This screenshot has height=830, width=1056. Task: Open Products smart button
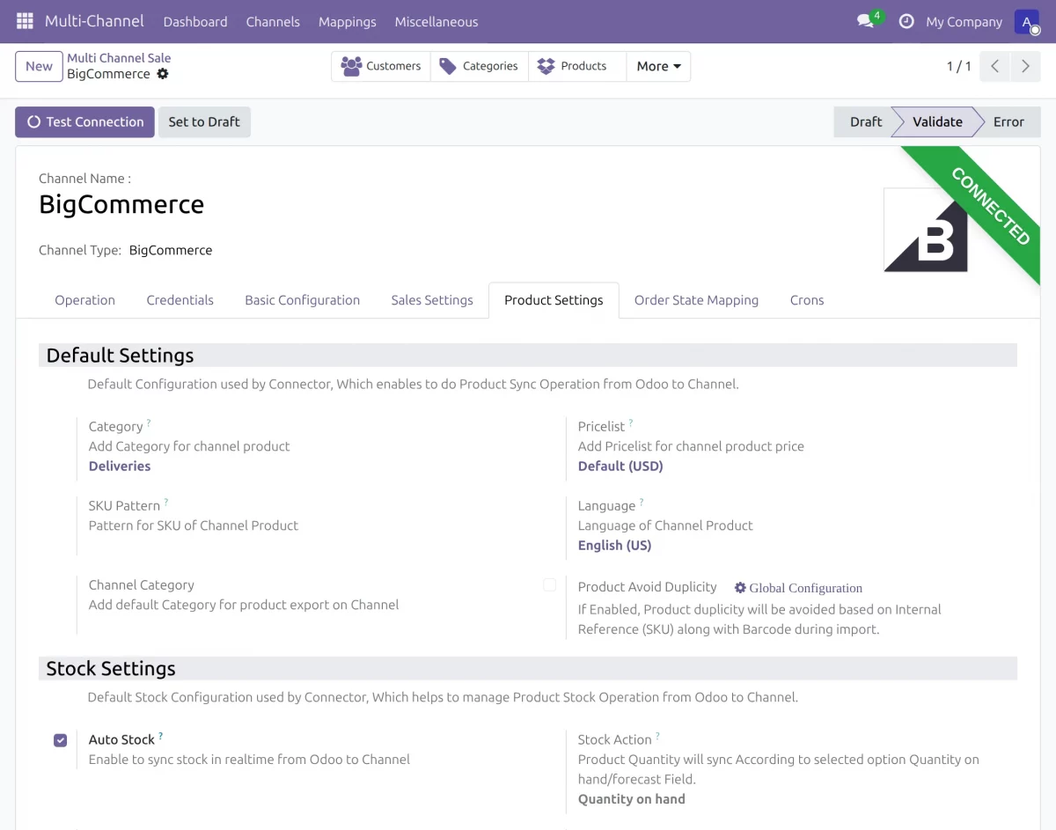click(577, 66)
